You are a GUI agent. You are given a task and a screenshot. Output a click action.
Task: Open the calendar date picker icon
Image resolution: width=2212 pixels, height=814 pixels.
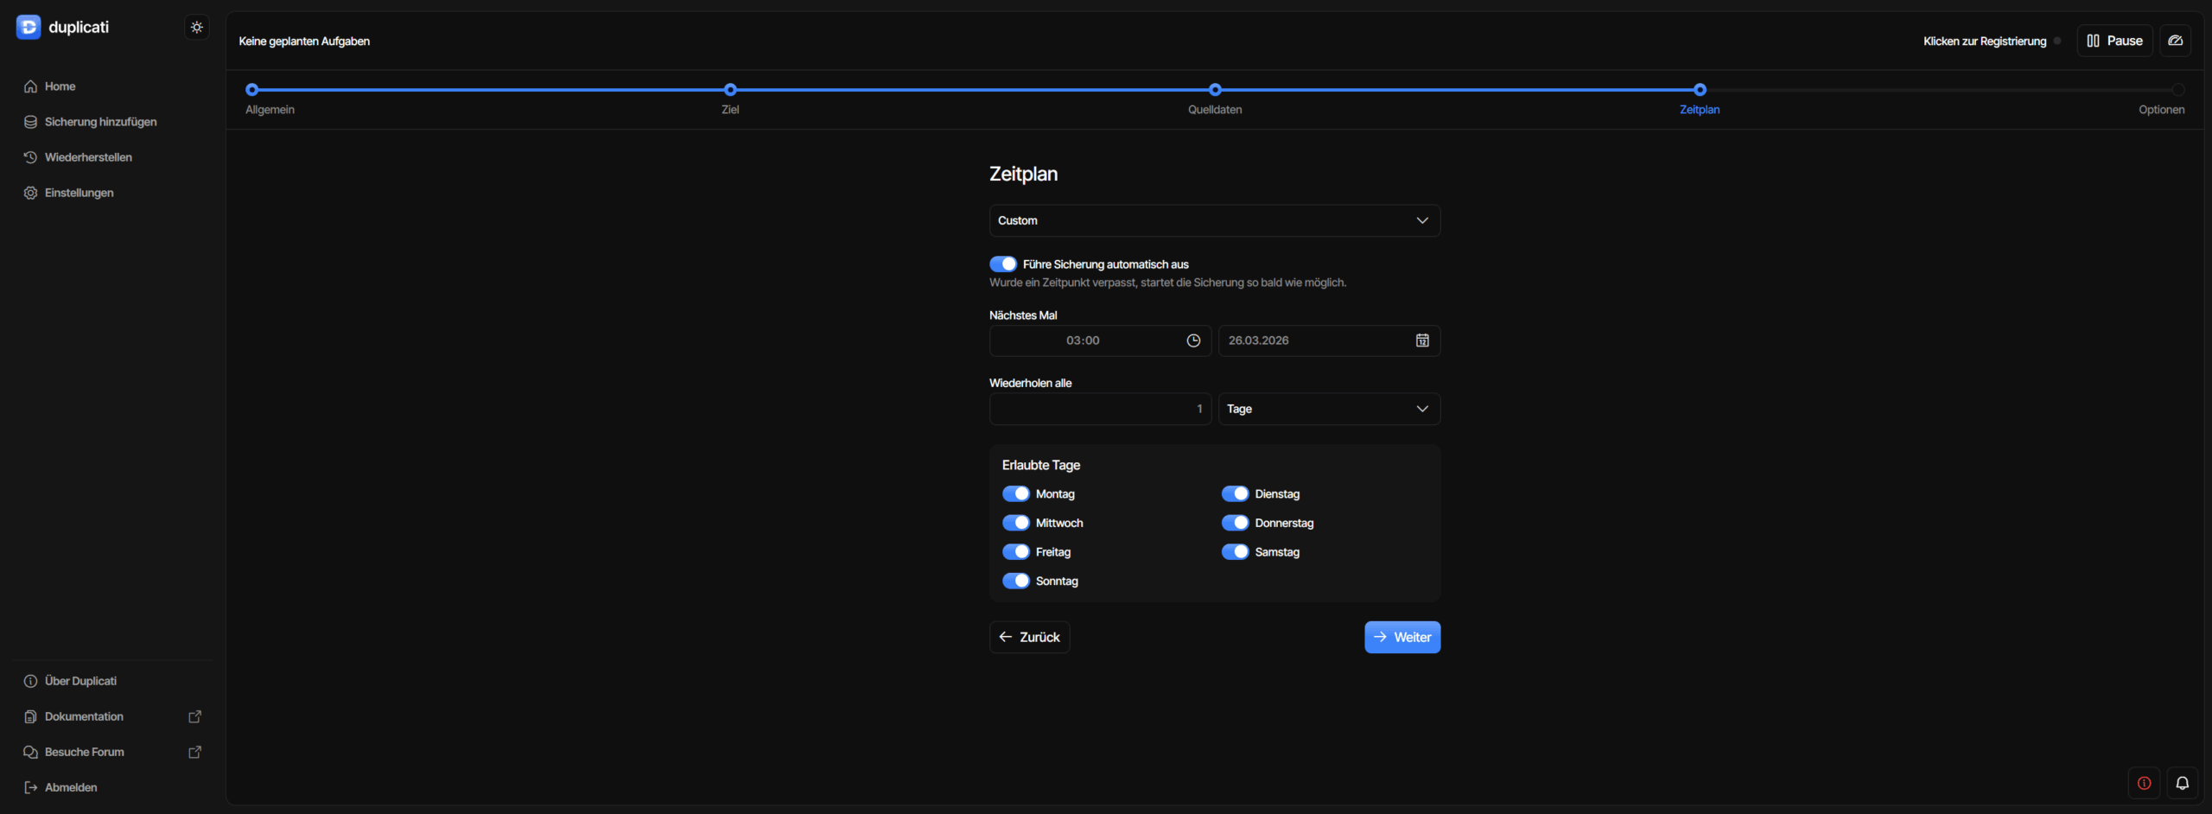(1421, 340)
